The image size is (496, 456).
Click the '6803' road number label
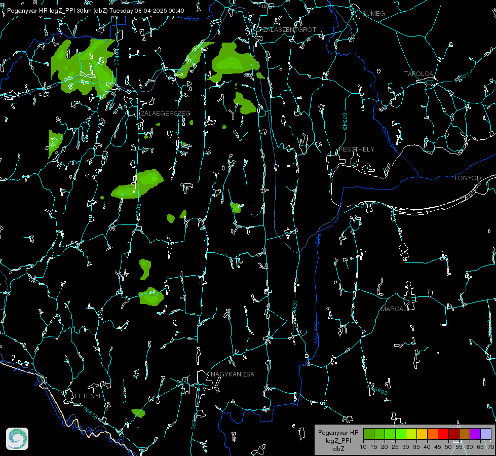click(380, 391)
